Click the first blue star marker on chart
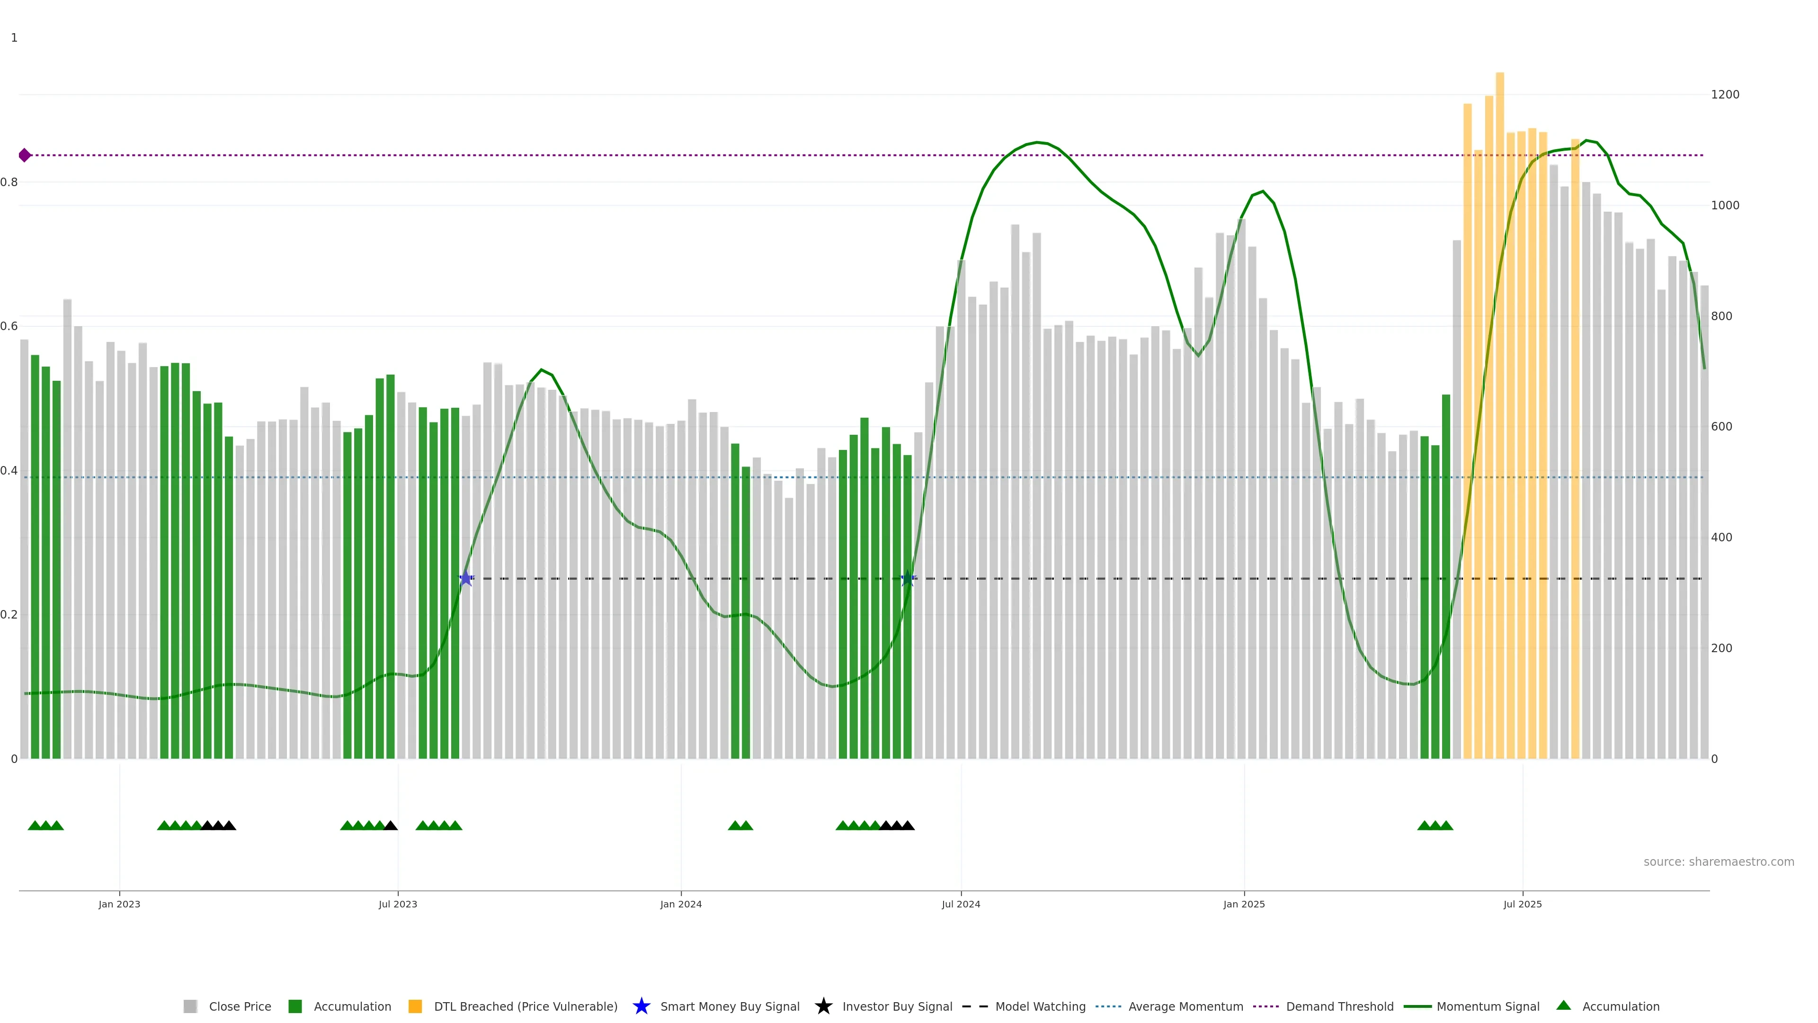Screen dimensions: 1818x1023 (466, 578)
